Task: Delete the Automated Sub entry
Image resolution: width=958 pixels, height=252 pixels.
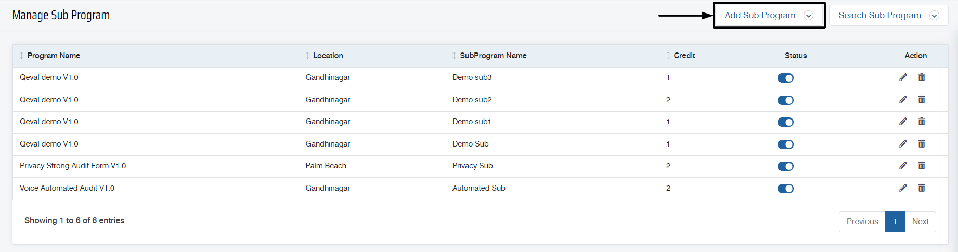Action: (922, 188)
